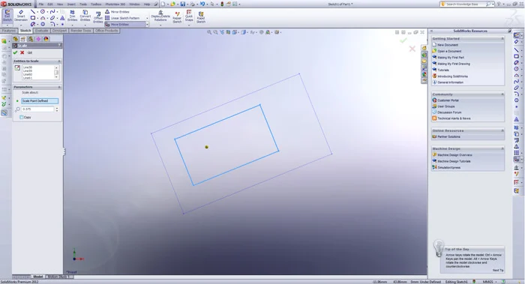The height and width of the screenshot is (284, 525).
Task: Increase scale factor with spinner up arrow
Action: tap(57, 108)
